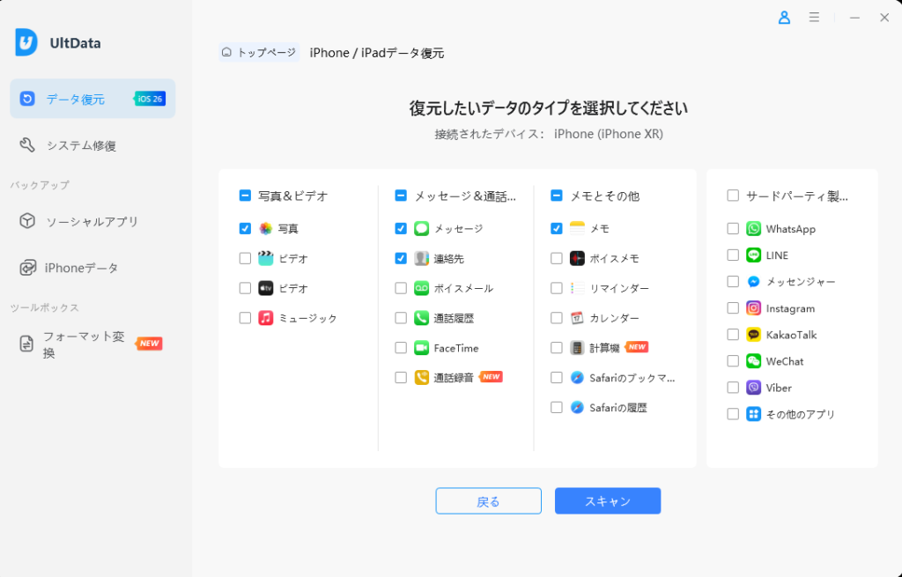This screenshot has width=902, height=577.
Task: Toggle the サードパーティ製 select-all checkbox
Action: coord(733,196)
